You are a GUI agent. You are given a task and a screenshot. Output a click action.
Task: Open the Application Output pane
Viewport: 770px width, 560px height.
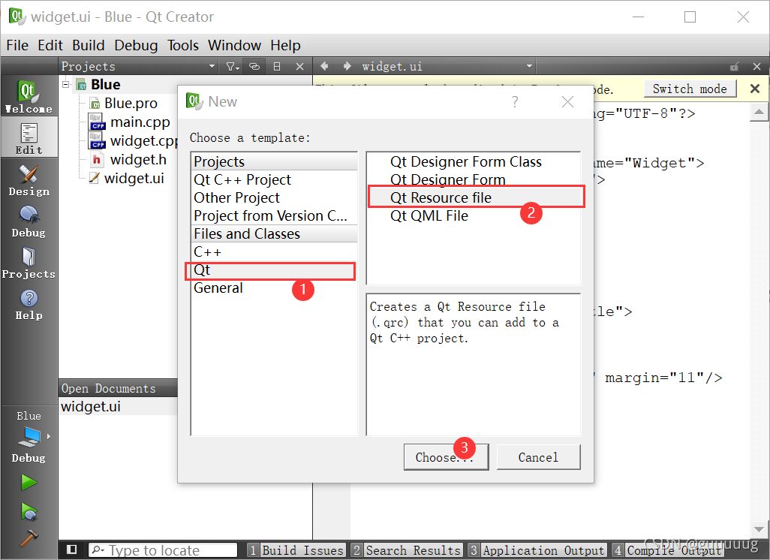537,550
